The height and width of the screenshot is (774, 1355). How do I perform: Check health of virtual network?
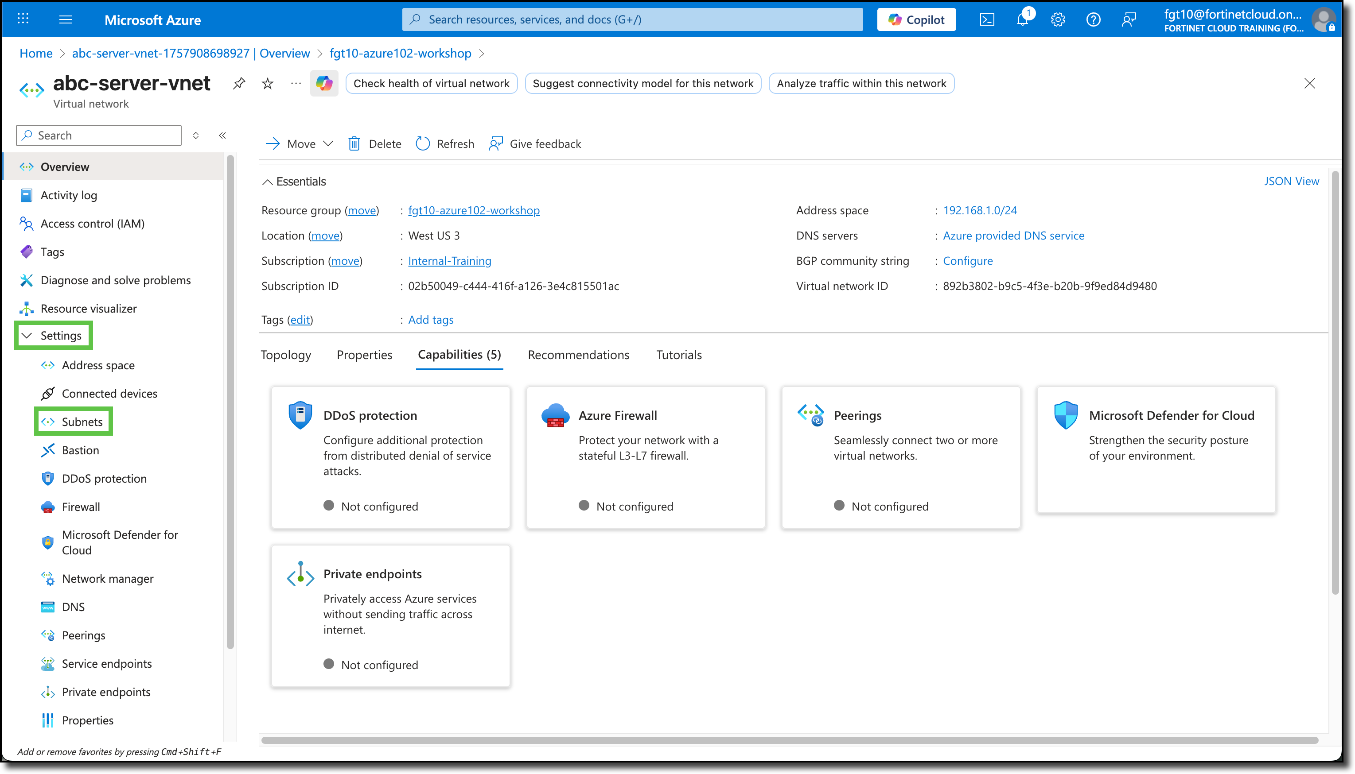(x=431, y=83)
